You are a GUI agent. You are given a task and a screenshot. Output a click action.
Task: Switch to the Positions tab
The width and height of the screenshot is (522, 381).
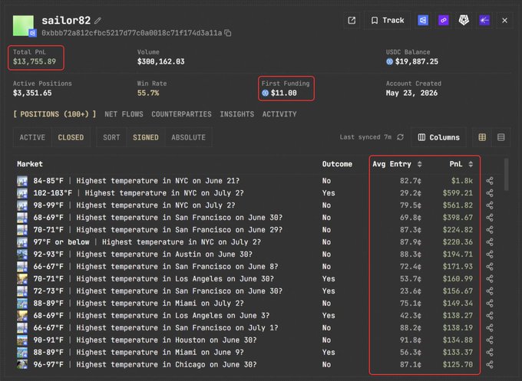point(55,114)
